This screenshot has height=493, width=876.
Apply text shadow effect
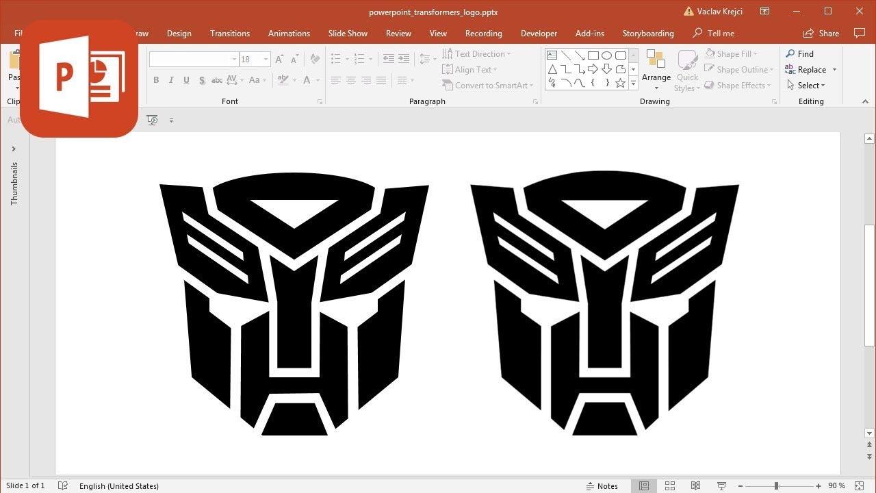coord(202,80)
